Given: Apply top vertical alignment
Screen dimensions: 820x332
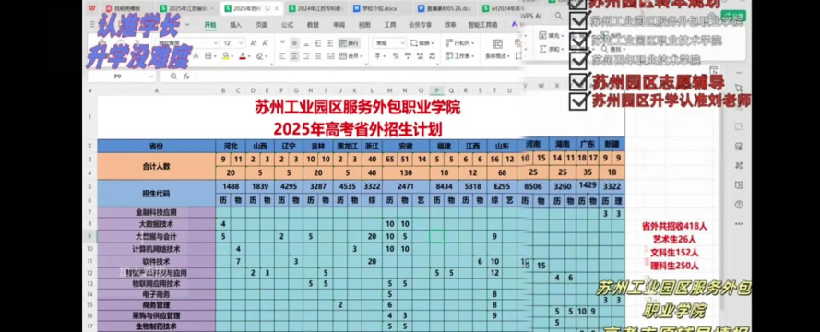Looking at the screenshot, I should pos(282,42).
